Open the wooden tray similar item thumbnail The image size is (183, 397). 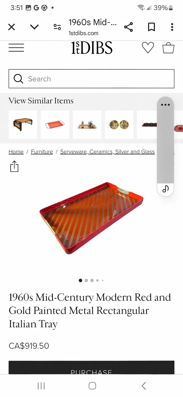coord(23,125)
